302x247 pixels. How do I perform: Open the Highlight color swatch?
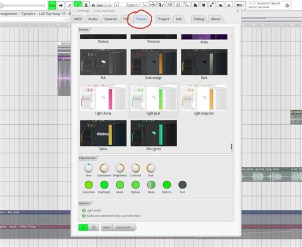(x=104, y=185)
